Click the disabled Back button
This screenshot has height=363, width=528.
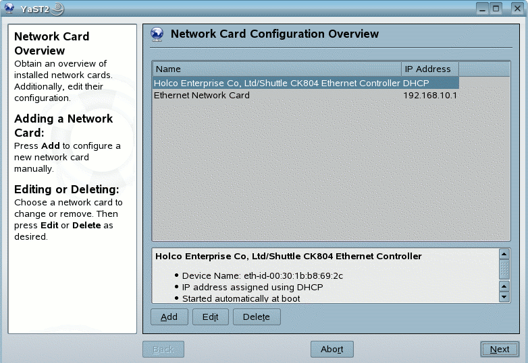click(163, 350)
